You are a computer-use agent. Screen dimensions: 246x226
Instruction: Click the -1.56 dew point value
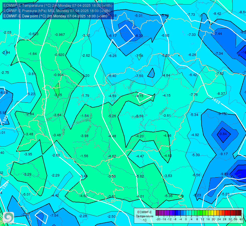(84, 156)
